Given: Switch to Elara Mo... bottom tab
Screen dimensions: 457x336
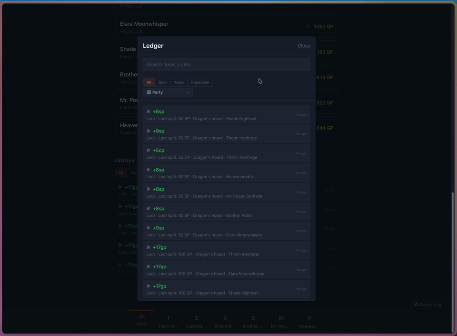Looking at the screenshot, I should (x=197, y=322).
